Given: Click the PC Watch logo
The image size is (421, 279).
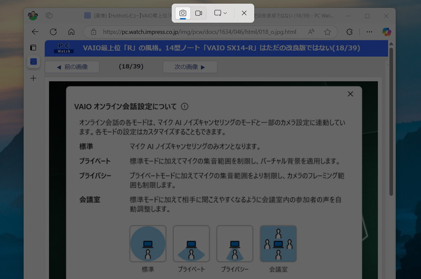Looking at the screenshot, I should click(64, 48).
